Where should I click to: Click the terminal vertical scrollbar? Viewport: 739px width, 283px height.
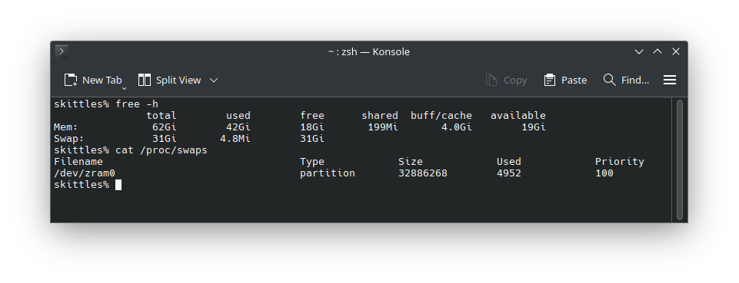click(680, 160)
